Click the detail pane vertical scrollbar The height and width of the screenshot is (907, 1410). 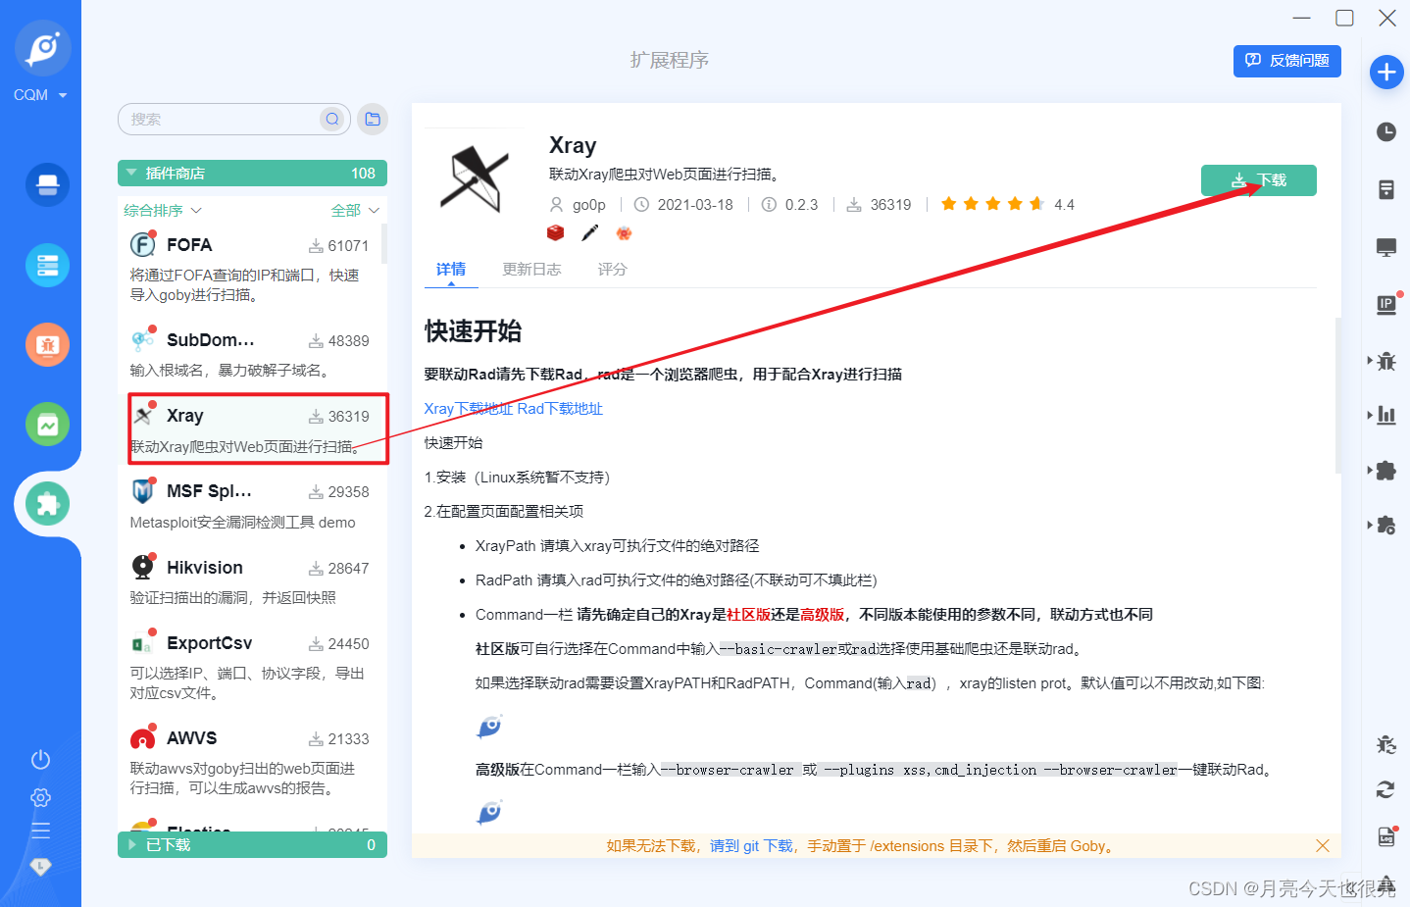coord(1337,396)
